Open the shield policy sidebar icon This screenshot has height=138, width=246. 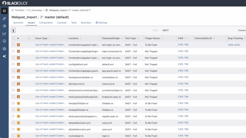click(4, 41)
